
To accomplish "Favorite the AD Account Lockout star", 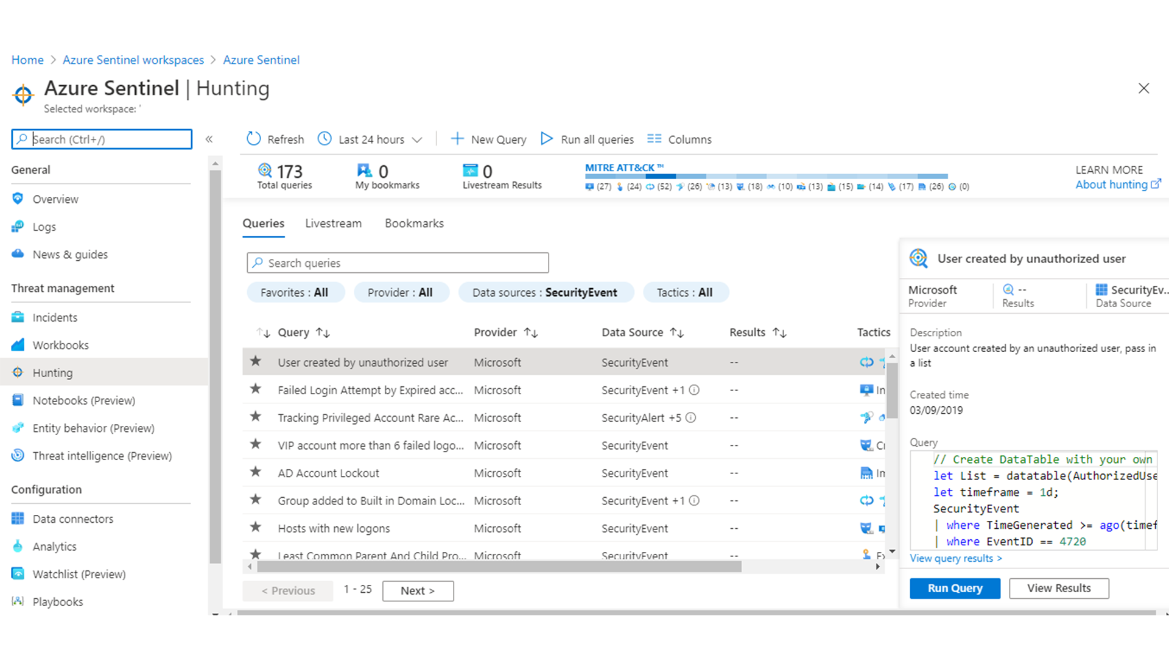I will tap(256, 472).
